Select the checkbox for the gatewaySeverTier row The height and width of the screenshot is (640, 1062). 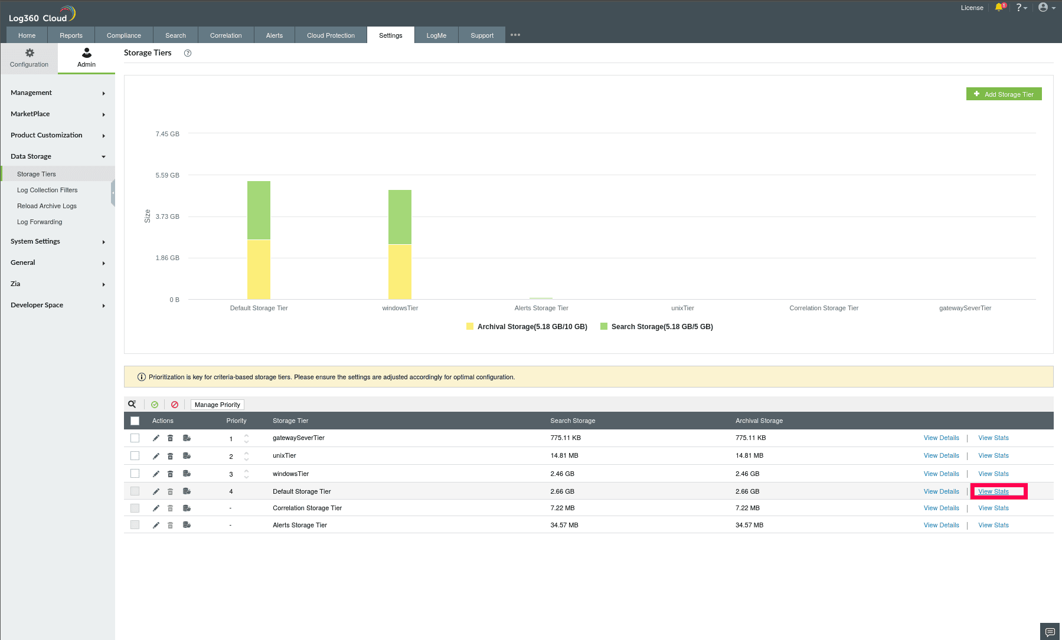[135, 438]
